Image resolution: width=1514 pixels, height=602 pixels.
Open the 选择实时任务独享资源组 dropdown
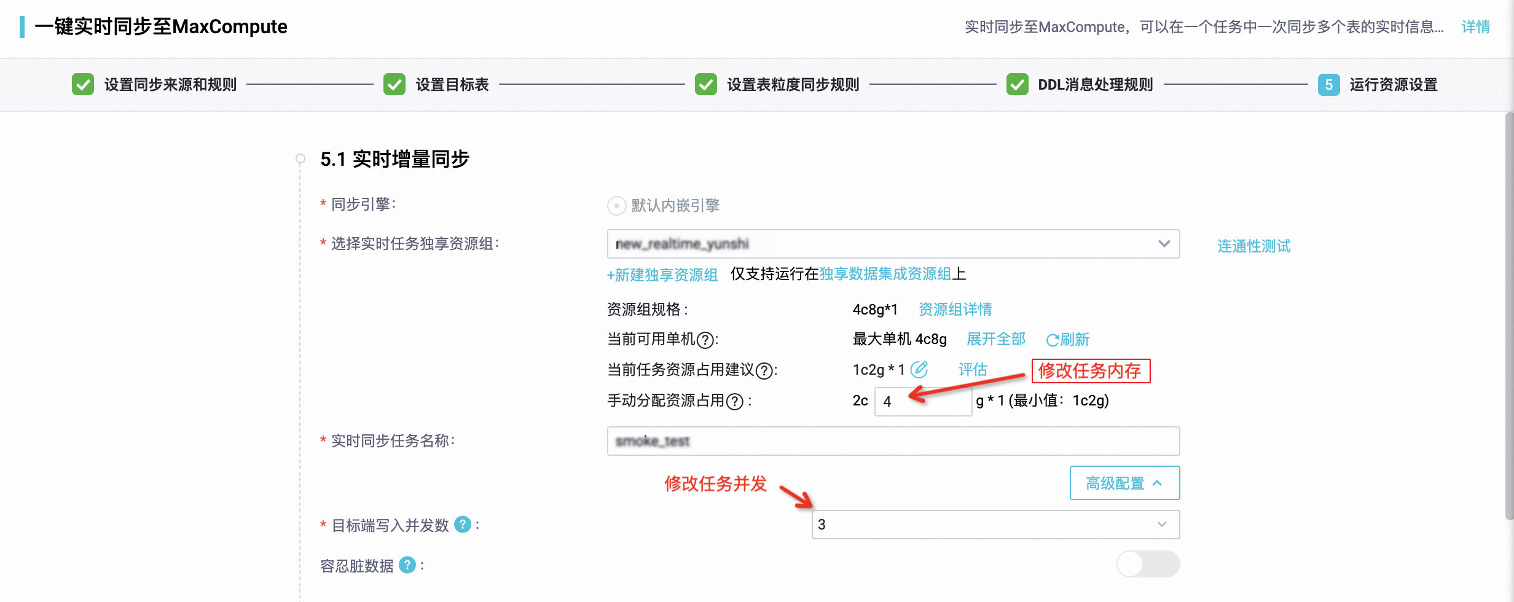coord(893,244)
